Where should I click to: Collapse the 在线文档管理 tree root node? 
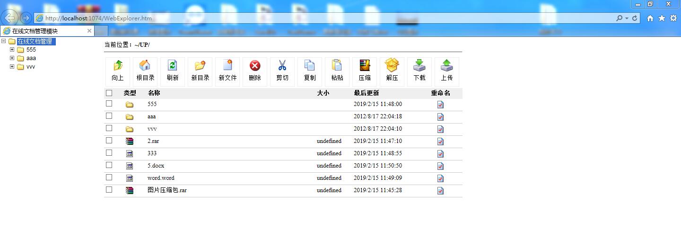coord(4,41)
